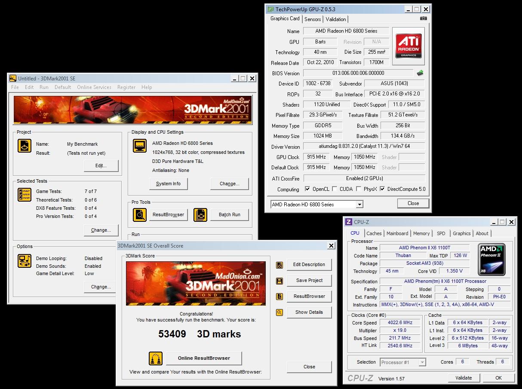Open the Register menu in 3DMark2001
Viewport: 522px width, 389px height.
point(126,87)
